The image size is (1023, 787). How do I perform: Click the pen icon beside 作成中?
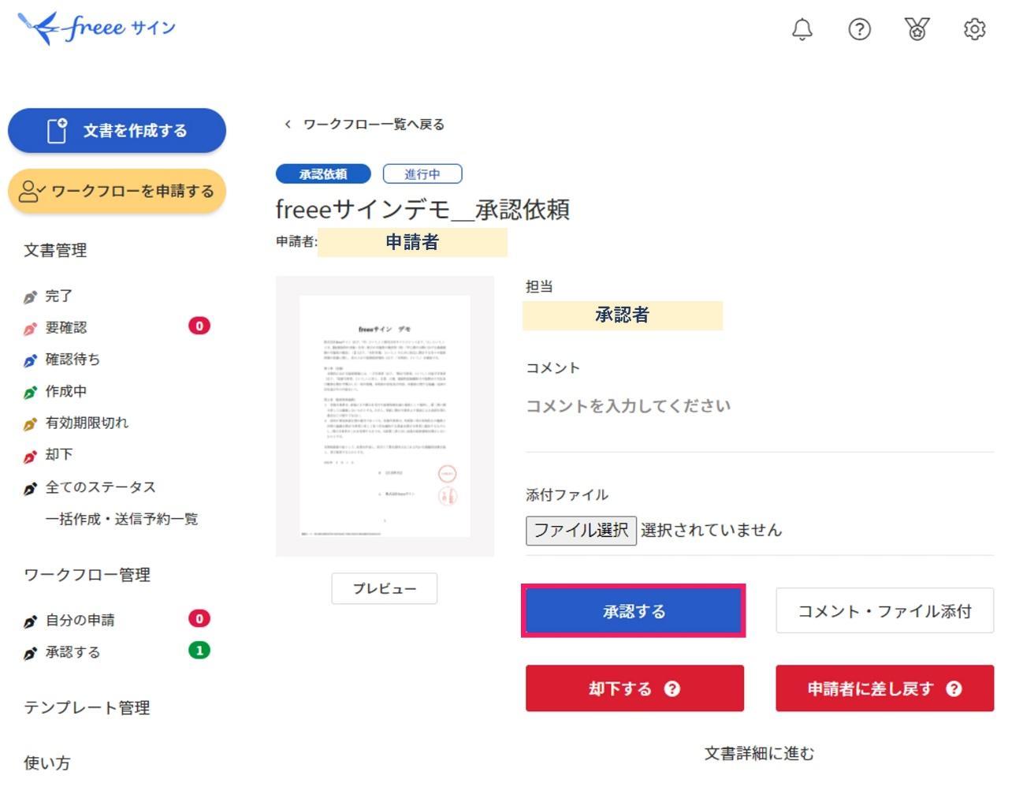pos(30,392)
